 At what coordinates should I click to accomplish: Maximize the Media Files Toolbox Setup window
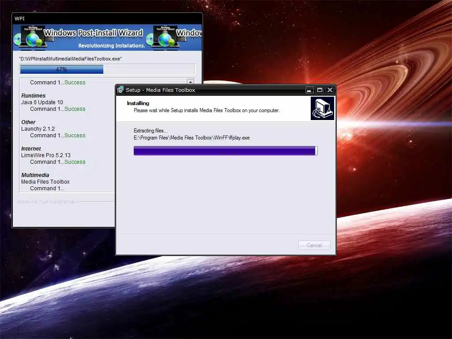[x=320, y=90]
